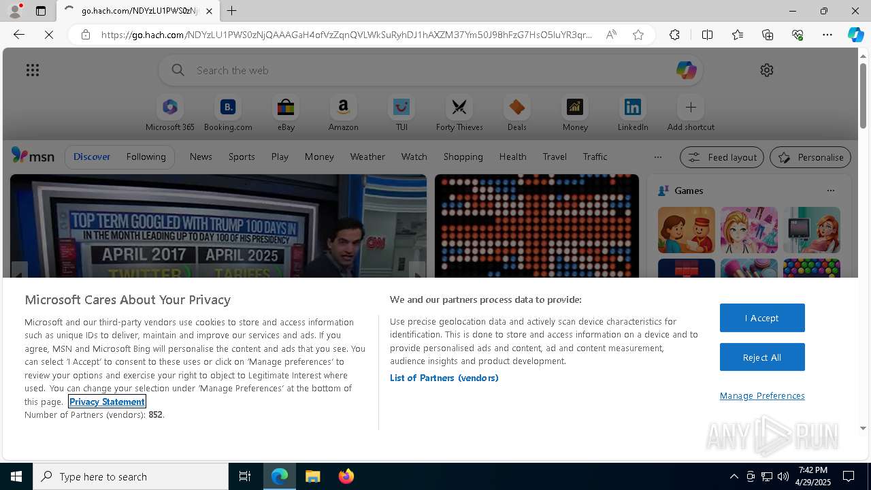Open the Health section
This screenshot has height=490, width=871.
coord(512,157)
